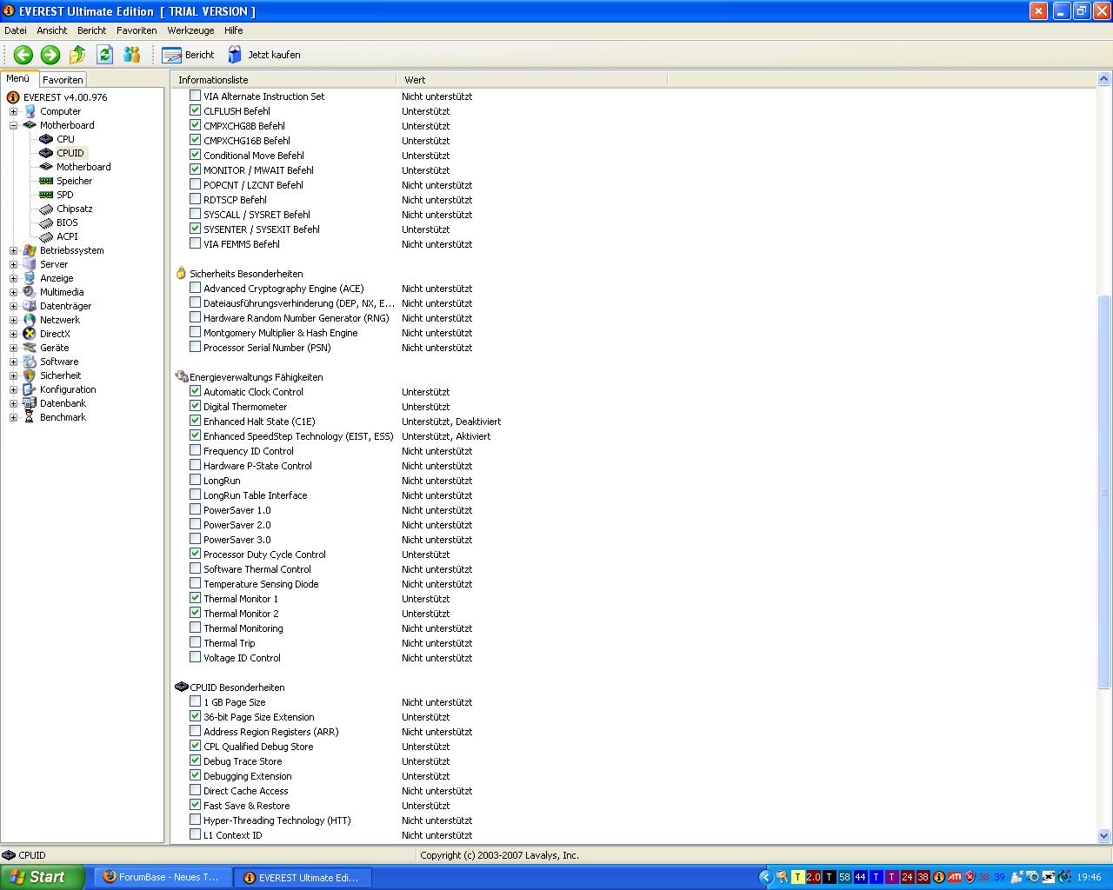
Task: Click the ATI tray icon
Action: [954, 877]
